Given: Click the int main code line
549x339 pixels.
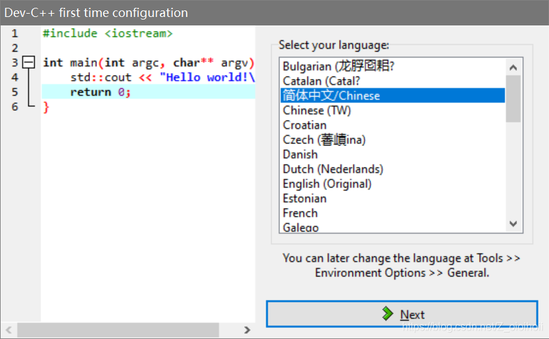Looking at the screenshot, I should (x=148, y=63).
